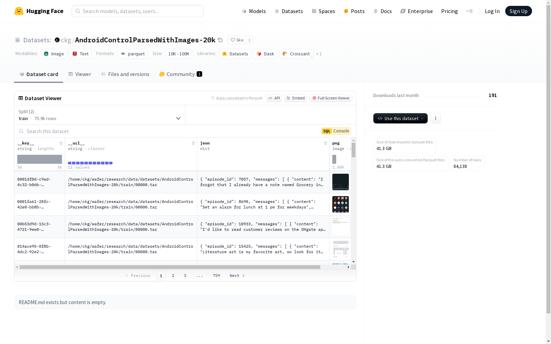
Task: Click the __url__ classes distribution bar
Action: coord(90,163)
